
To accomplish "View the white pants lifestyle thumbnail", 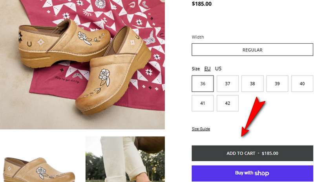I will [x=125, y=159].
